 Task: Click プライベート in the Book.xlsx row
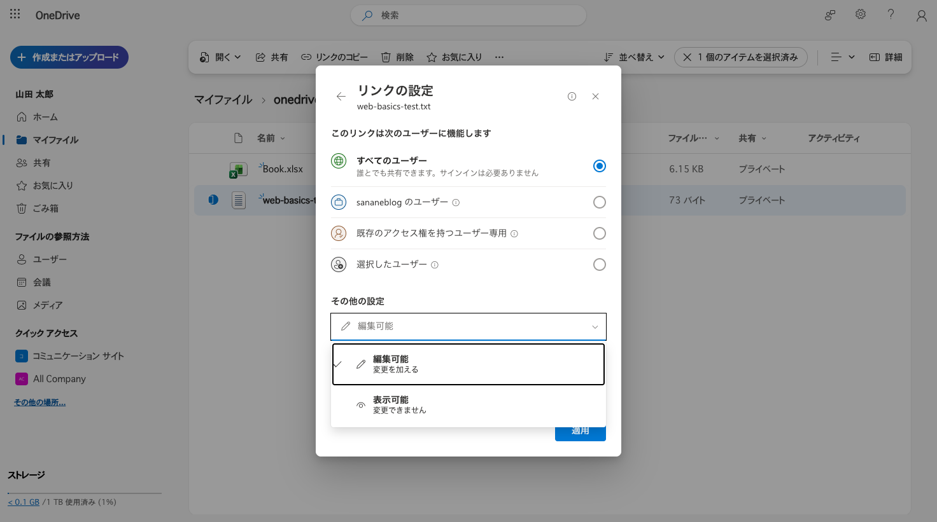coord(762,169)
